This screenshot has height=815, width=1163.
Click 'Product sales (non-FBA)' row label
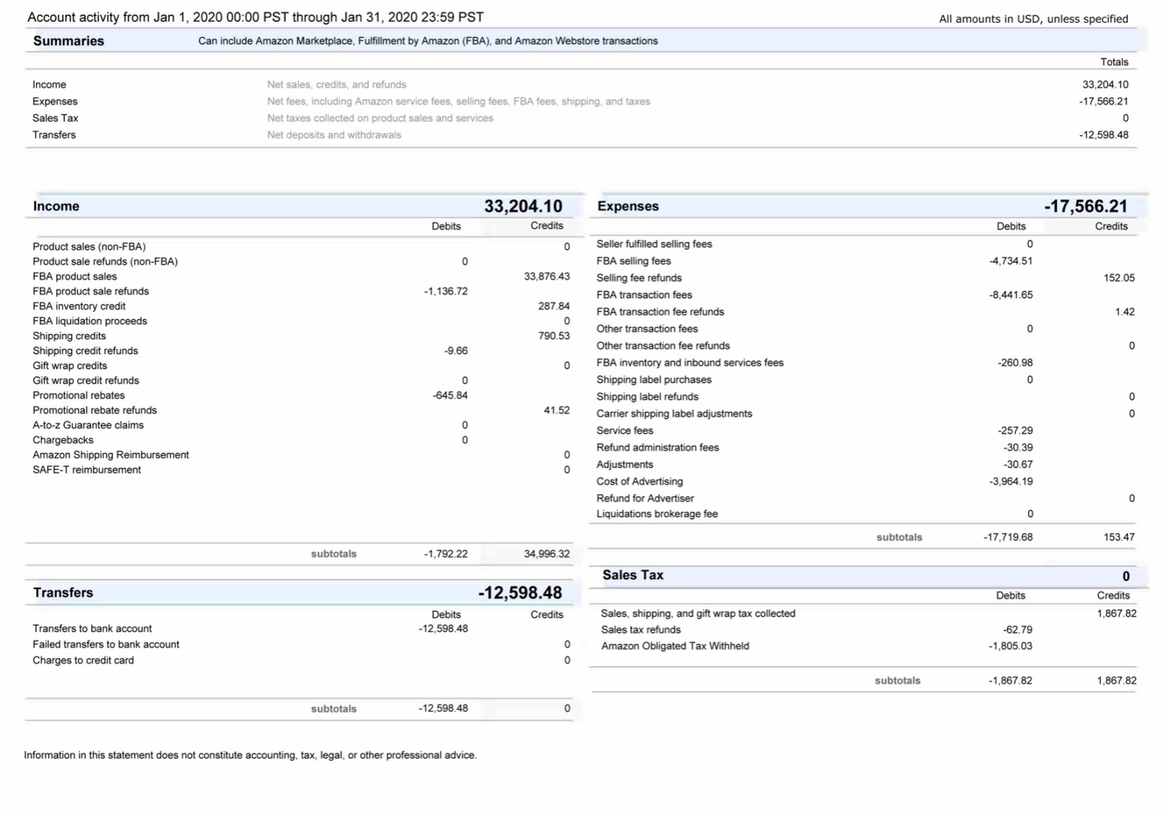pyautogui.click(x=89, y=247)
